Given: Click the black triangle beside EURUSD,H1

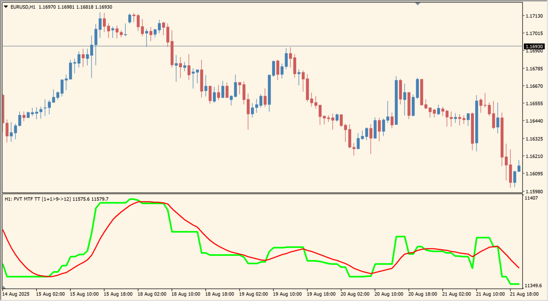Looking at the screenshot, I should click(x=6, y=7).
